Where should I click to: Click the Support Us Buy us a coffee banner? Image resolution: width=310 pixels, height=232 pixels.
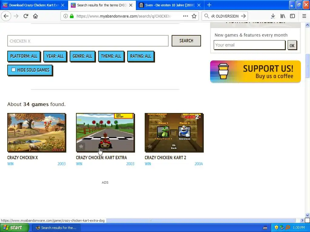(256, 71)
